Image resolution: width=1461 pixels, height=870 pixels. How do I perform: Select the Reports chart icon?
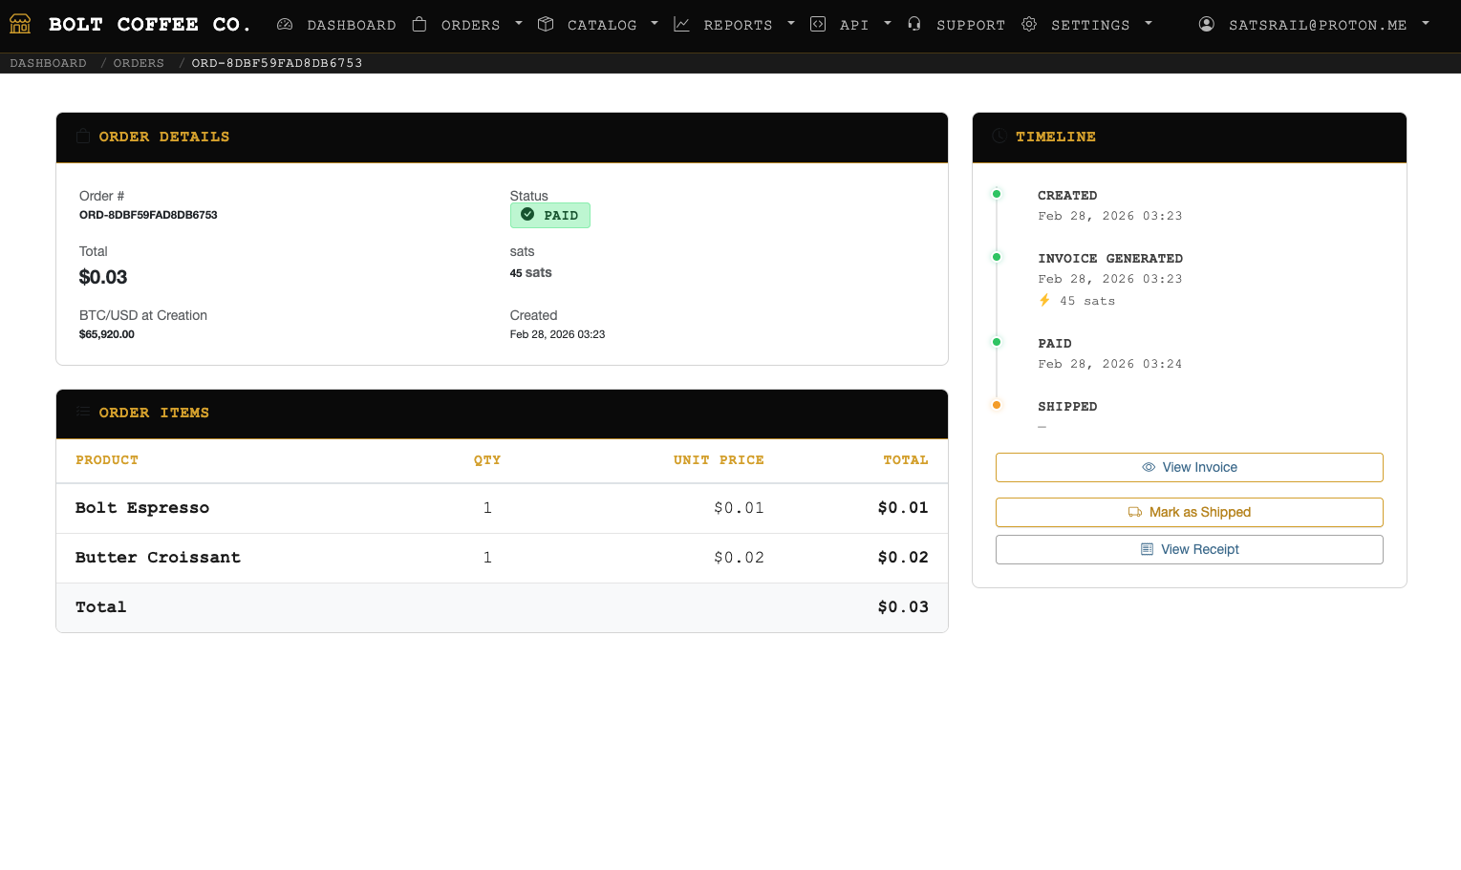pyautogui.click(x=681, y=24)
